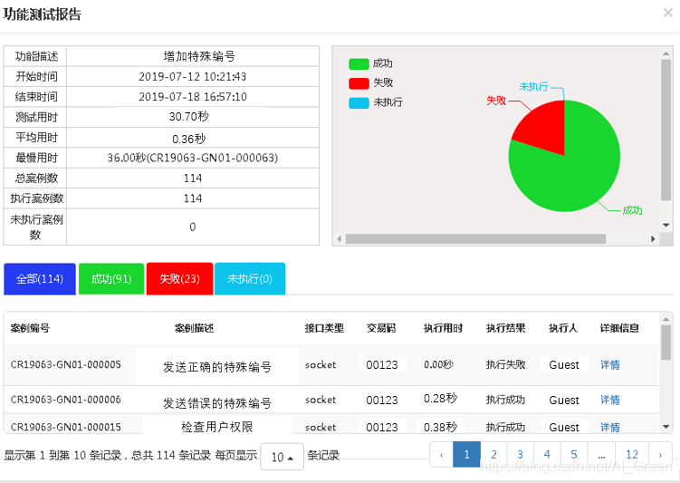
Task: Click the 增加特殊编号 function description value
Action: pyautogui.click(x=199, y=56)
